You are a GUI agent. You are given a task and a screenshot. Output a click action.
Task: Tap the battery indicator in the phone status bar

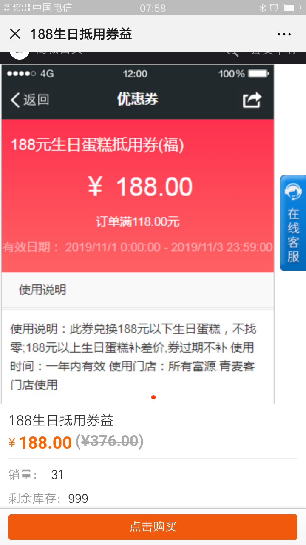(292, 8)
